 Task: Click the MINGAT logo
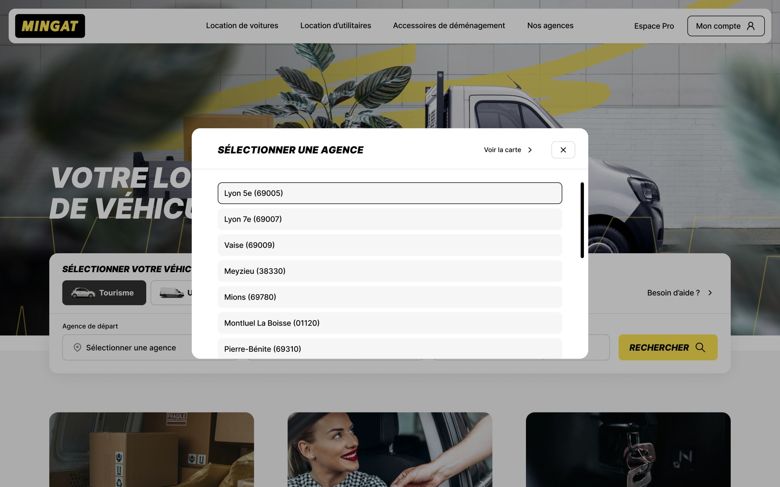pos(50,26)
